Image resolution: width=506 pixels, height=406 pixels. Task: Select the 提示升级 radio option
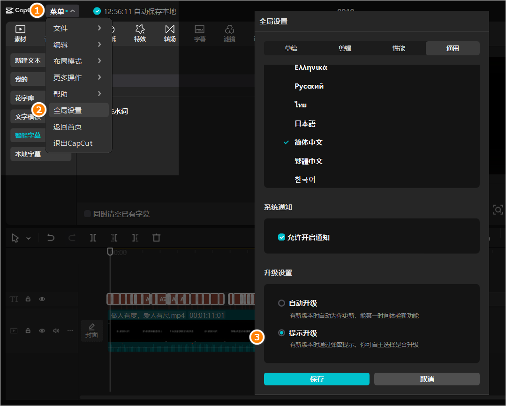click(281, 333)
